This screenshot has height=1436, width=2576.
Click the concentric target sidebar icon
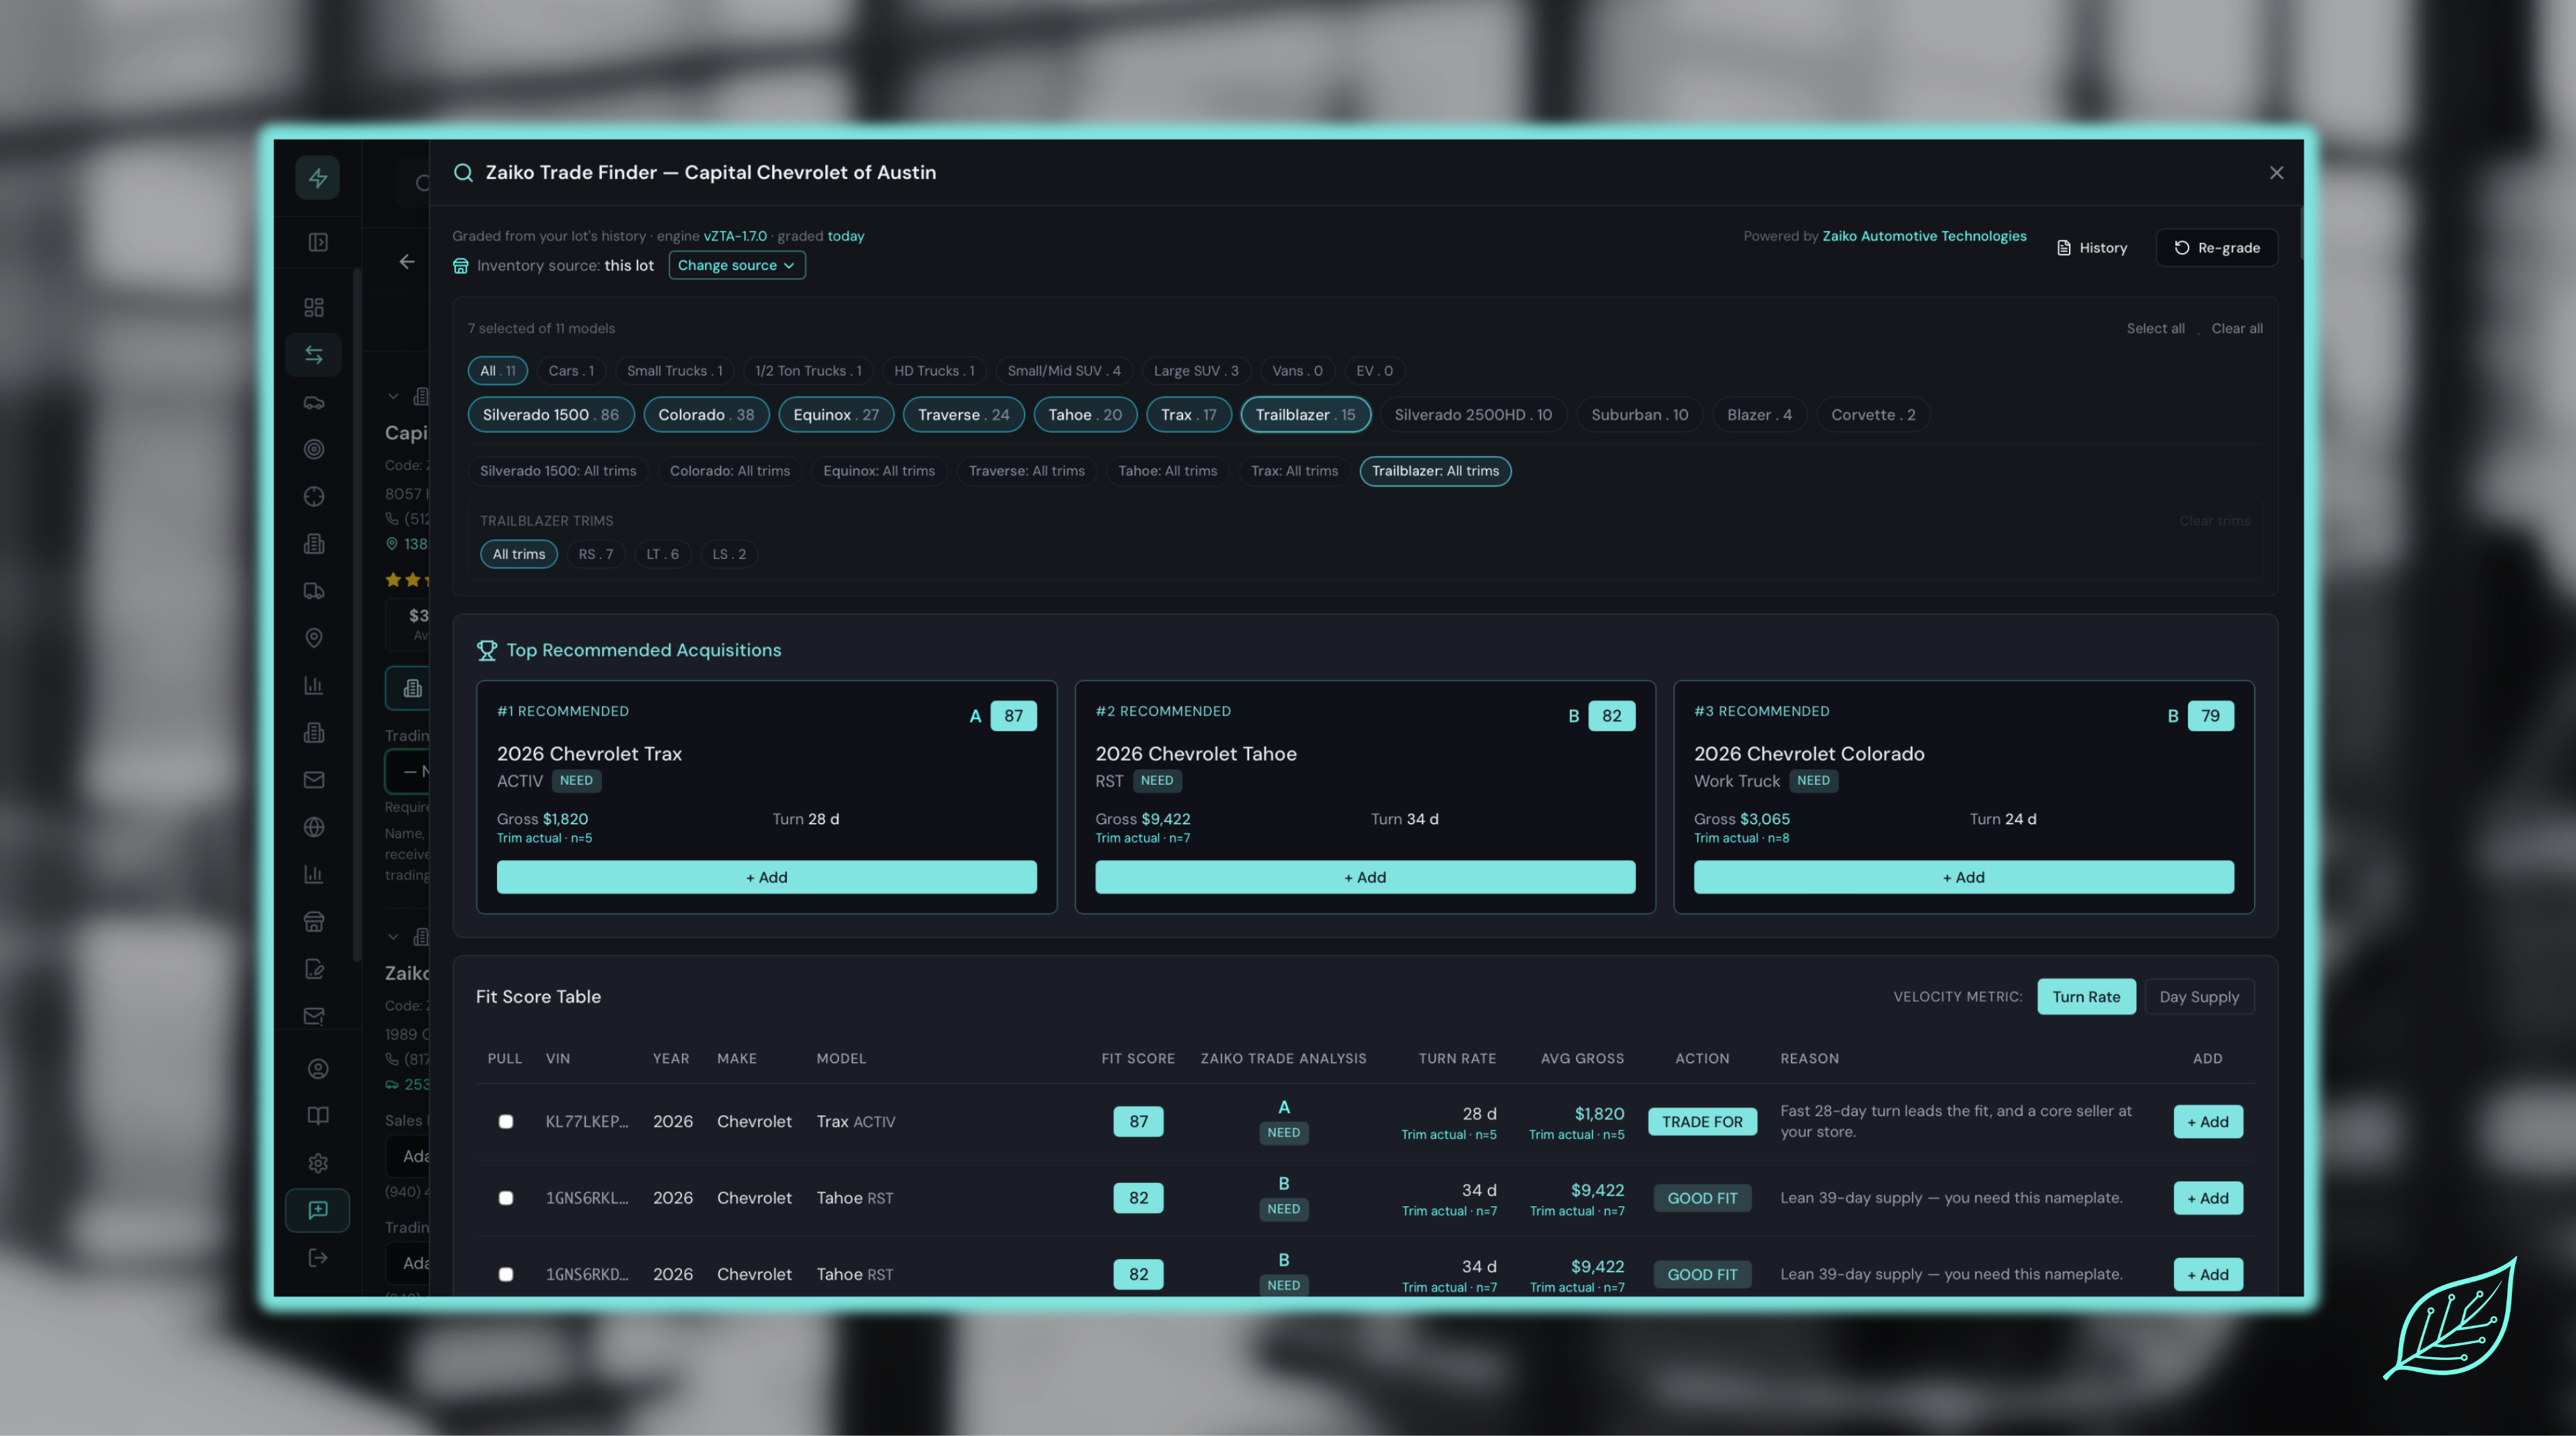(314, 449)
